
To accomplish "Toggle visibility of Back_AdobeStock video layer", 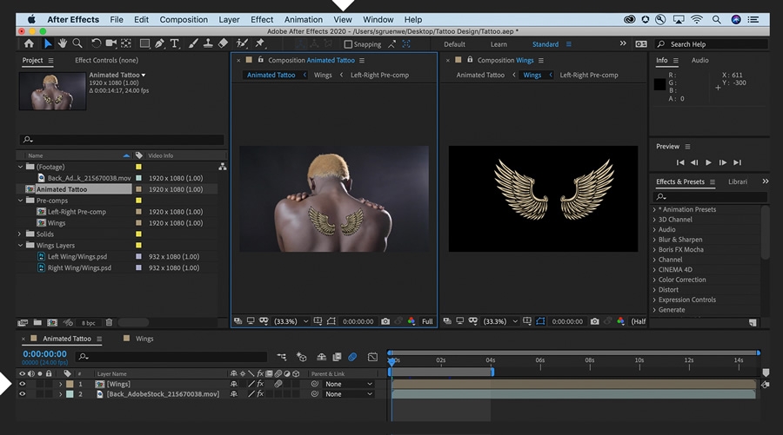I will (23, 394).
